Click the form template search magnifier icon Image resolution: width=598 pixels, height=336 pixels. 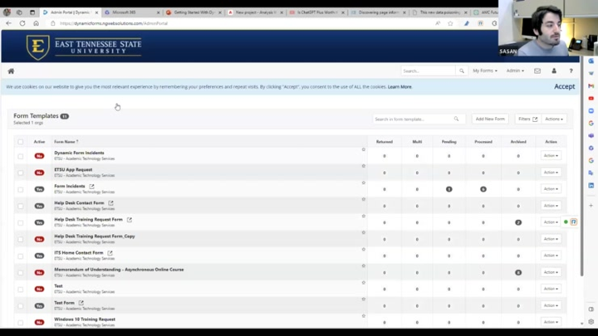point(456,119)
